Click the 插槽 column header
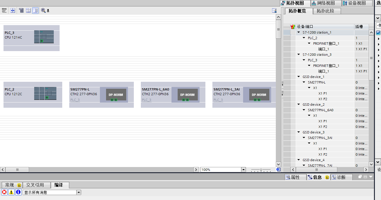 [x=361, y=27]
